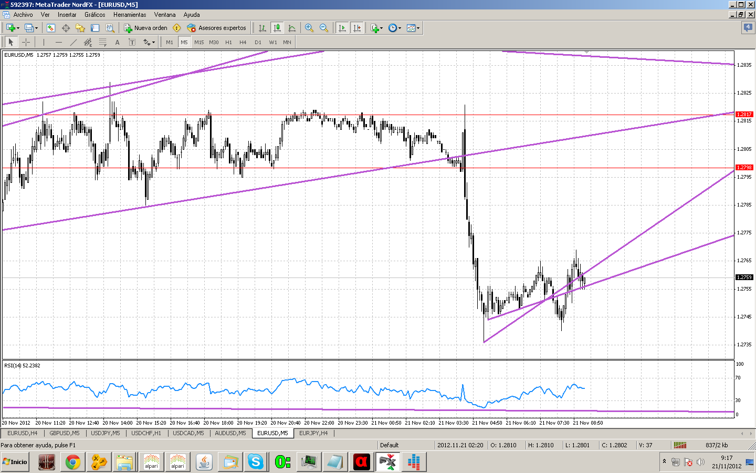Click the 1.2817 red price level marker
The image size is (756, 473).
pos(744,114)
